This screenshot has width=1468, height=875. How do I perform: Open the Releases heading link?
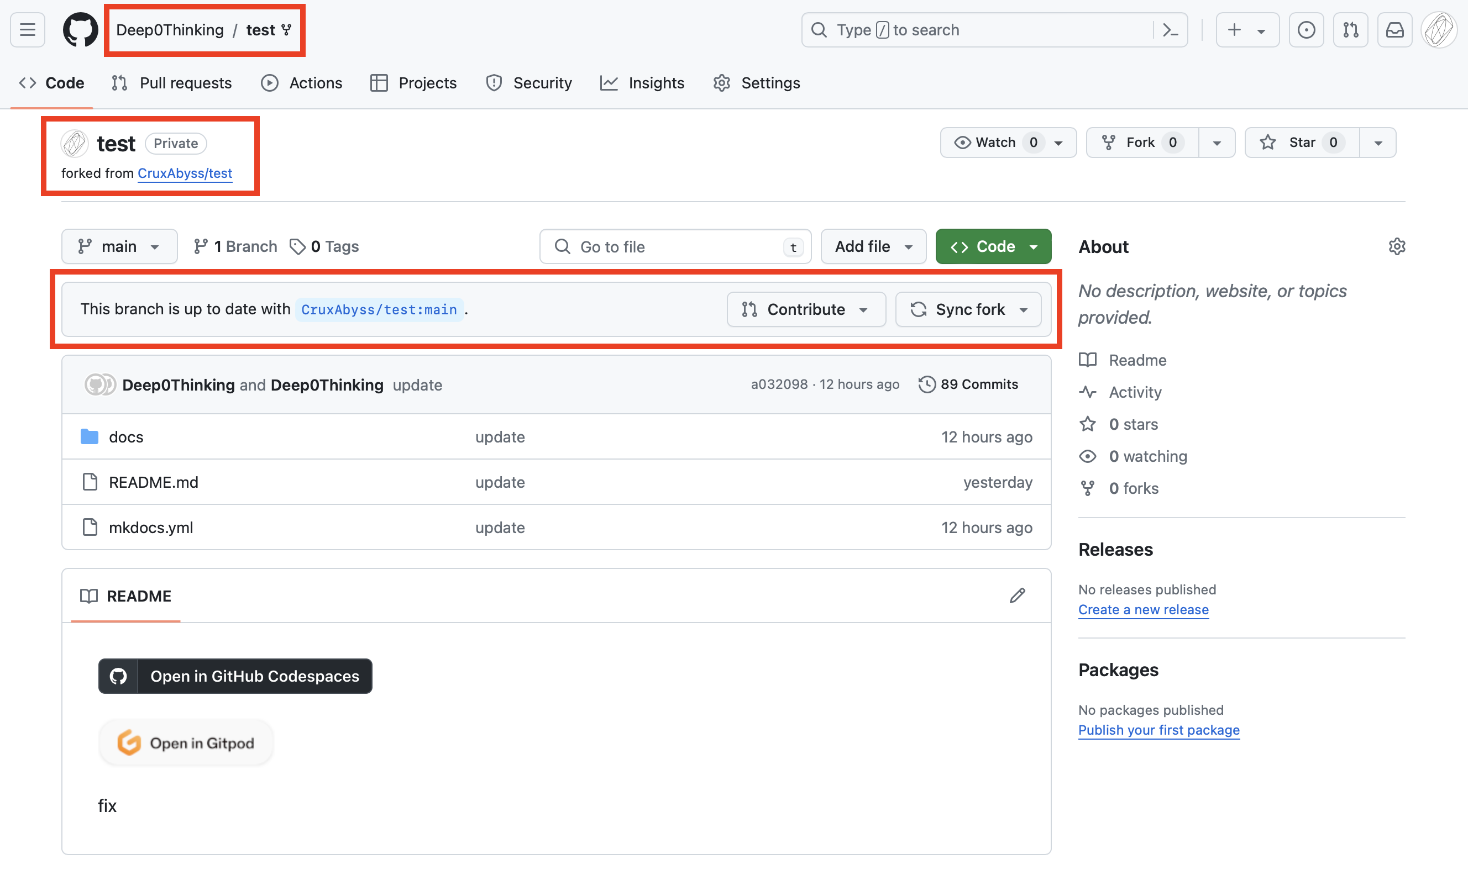click(1115, 550)
